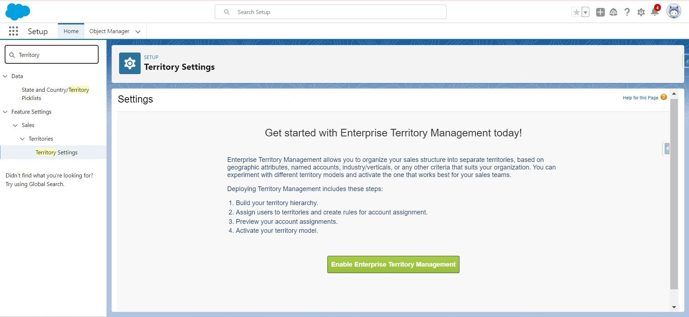The width and height of the screenshot is (689, 317).
Task: Open the Help question mark icon
Action: 627,12
